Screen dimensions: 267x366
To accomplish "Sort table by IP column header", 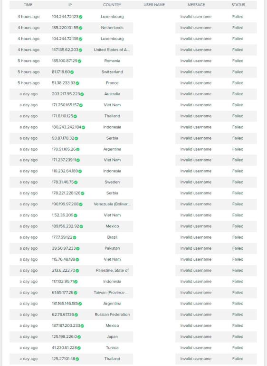I will [x=70, y=5].
